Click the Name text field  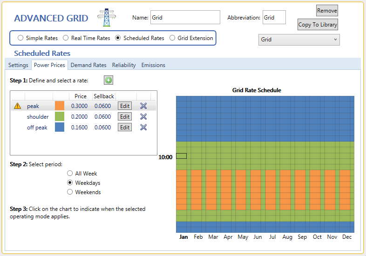[185, 18]
